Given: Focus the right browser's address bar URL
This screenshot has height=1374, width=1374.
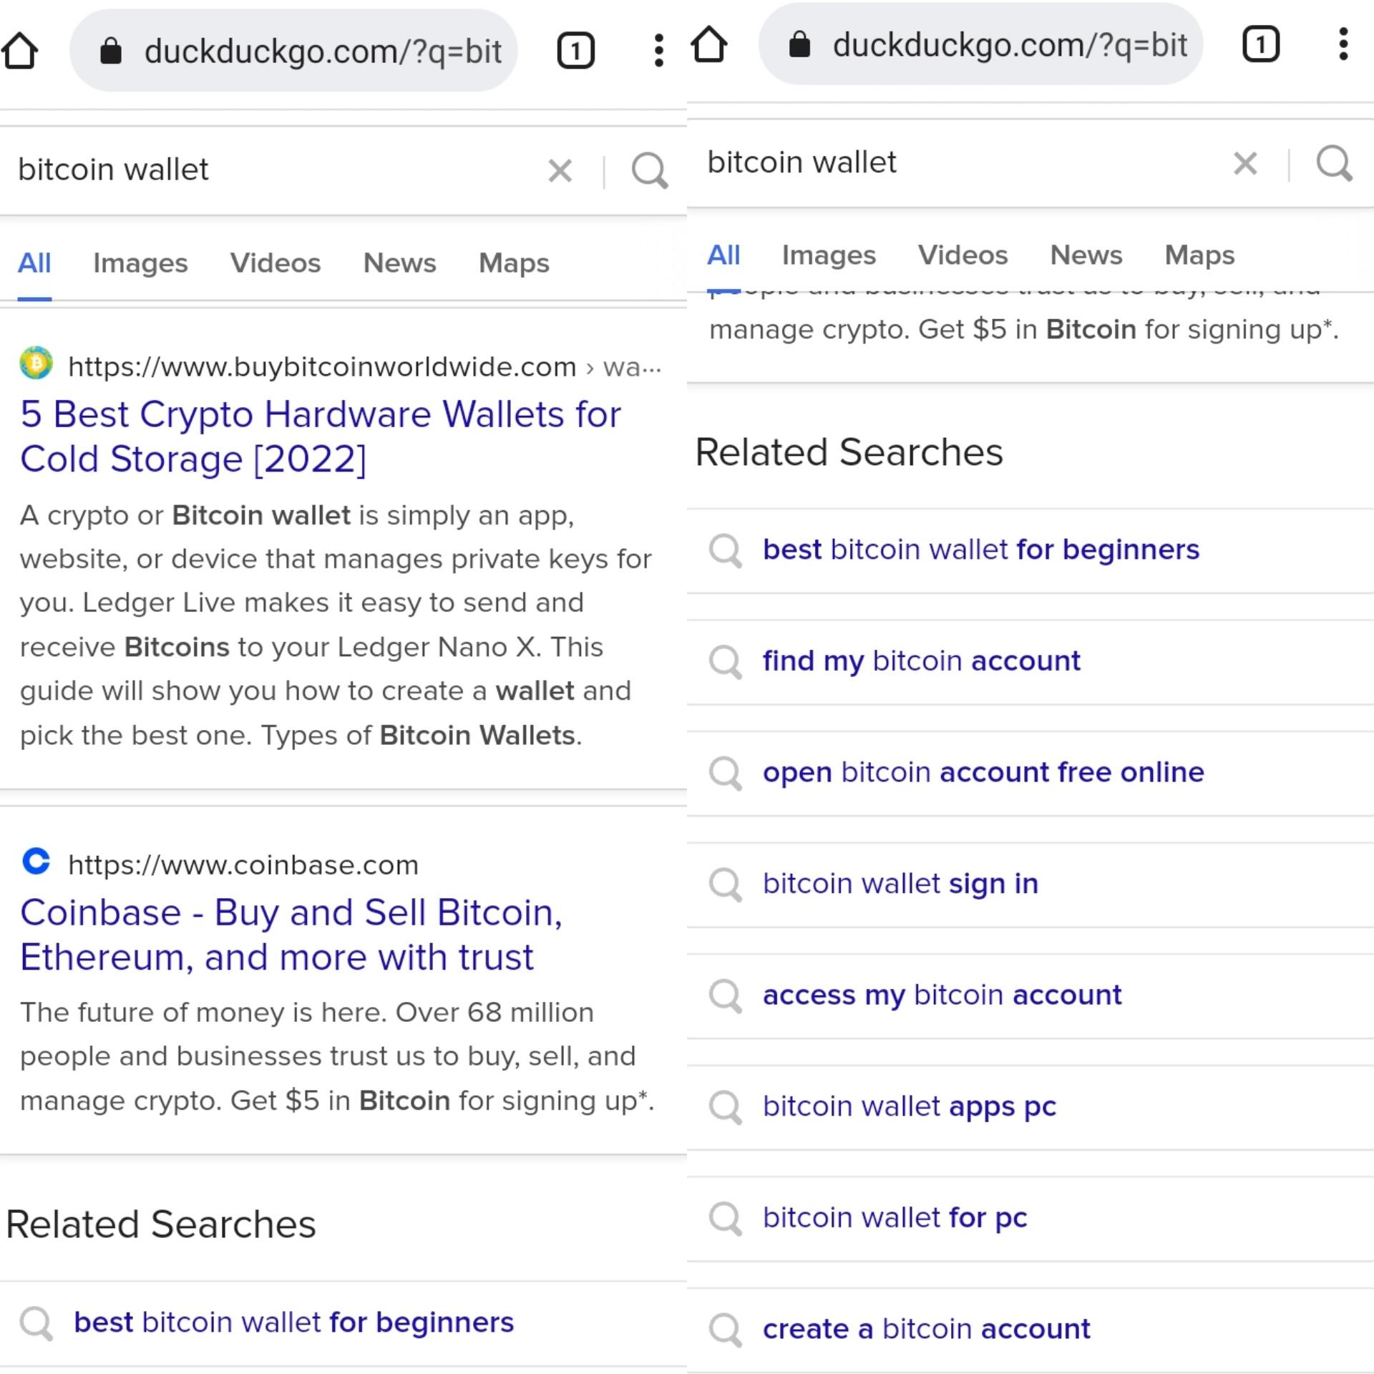Looking at the screenshot, I should click(1010, 45).
